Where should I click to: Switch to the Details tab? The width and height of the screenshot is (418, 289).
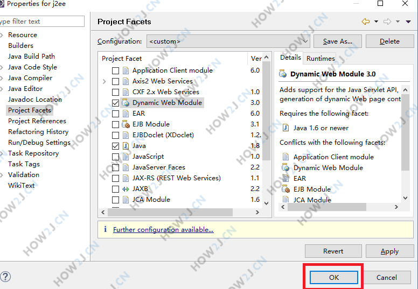(x=290, y=58)
